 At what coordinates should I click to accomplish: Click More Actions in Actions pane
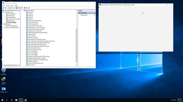click(84, 15)
